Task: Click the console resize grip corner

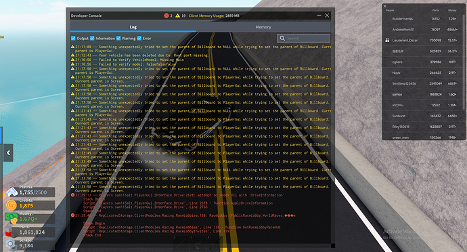Action: point(333,246)
